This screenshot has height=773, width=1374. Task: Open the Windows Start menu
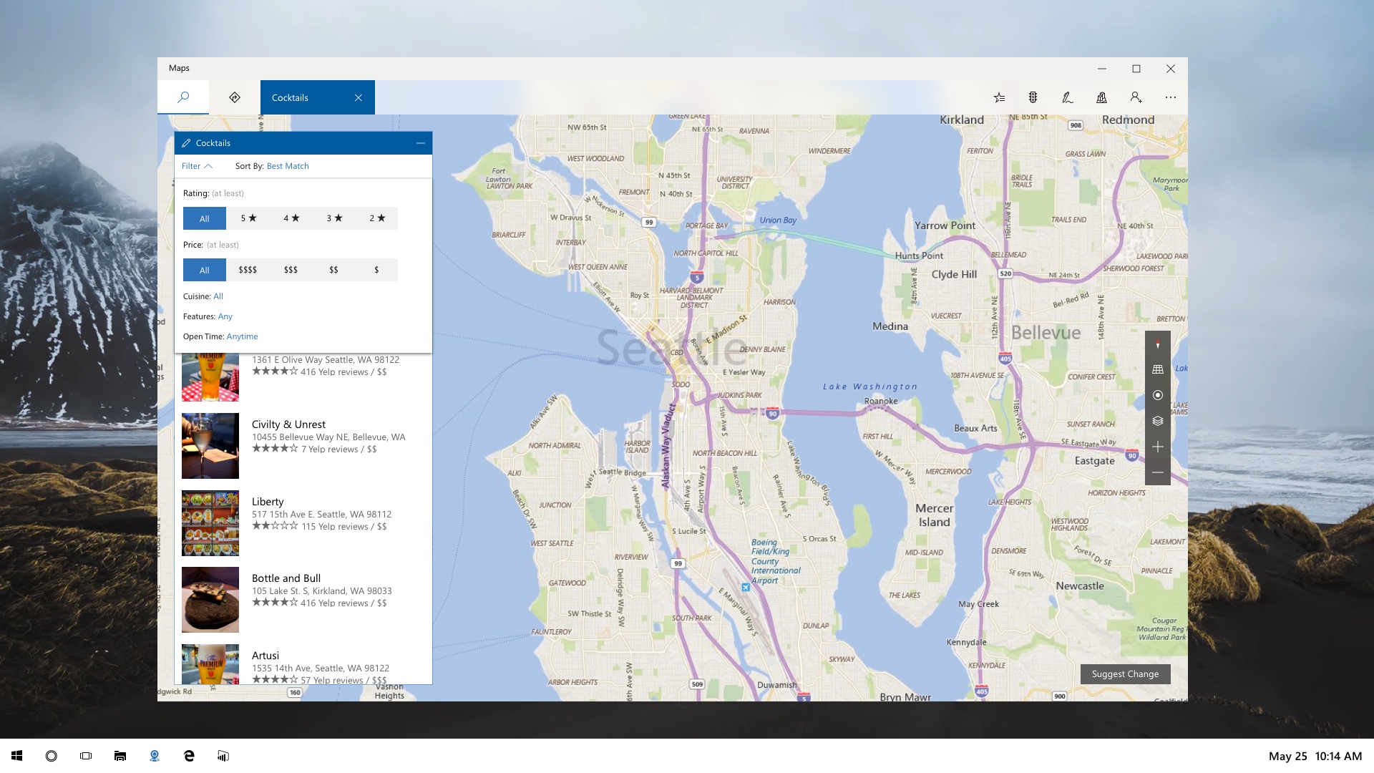[17, 756]
